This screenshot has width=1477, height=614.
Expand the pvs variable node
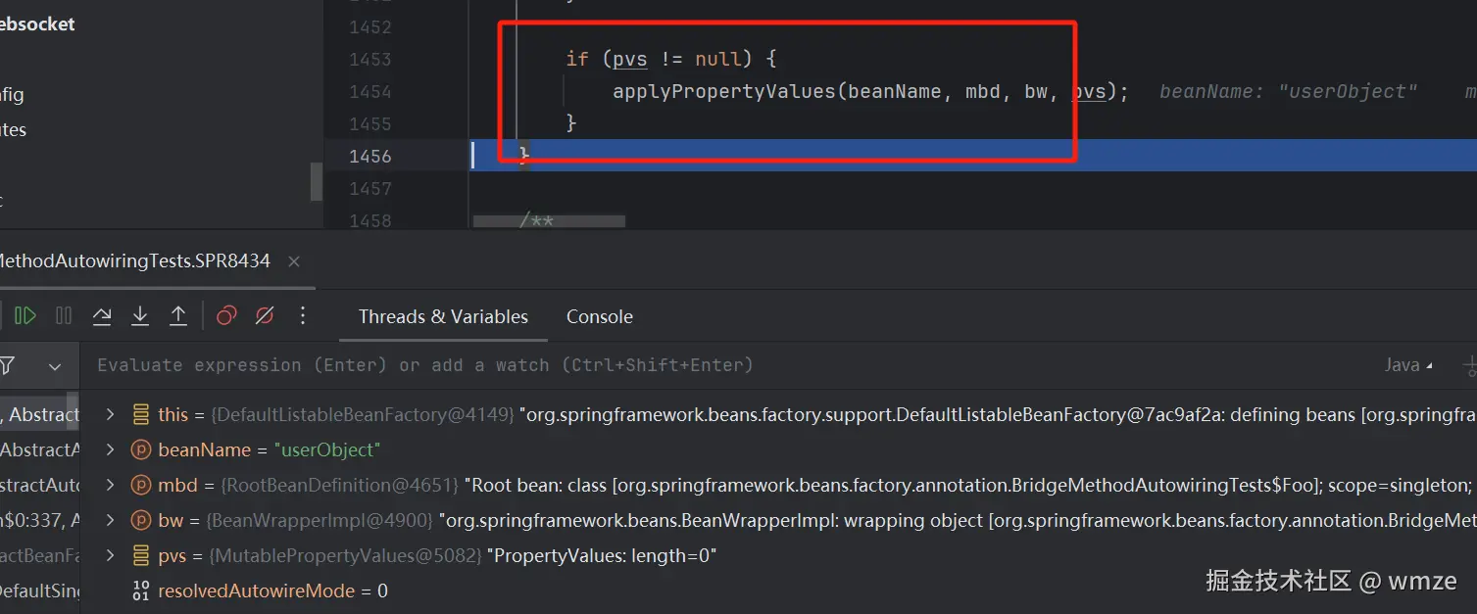coord(110,555)
